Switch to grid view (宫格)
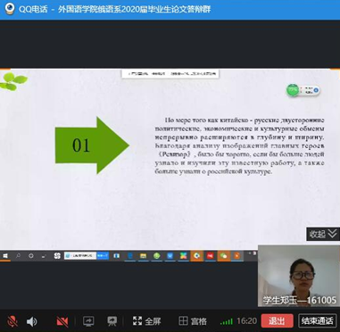Image resolution: width=340 pixels, height=332 pixels. [193, 321]
